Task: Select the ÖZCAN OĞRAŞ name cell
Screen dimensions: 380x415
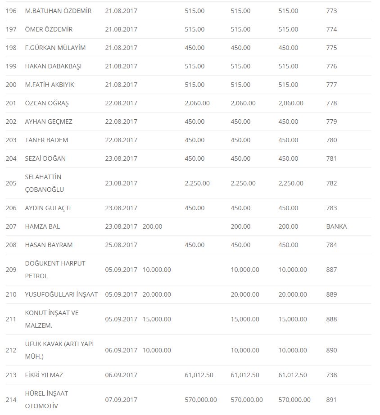Action: (47, 103)
